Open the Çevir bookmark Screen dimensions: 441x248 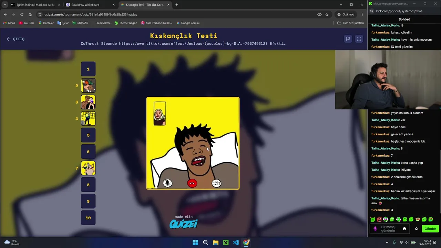click(x=63, y=23)
